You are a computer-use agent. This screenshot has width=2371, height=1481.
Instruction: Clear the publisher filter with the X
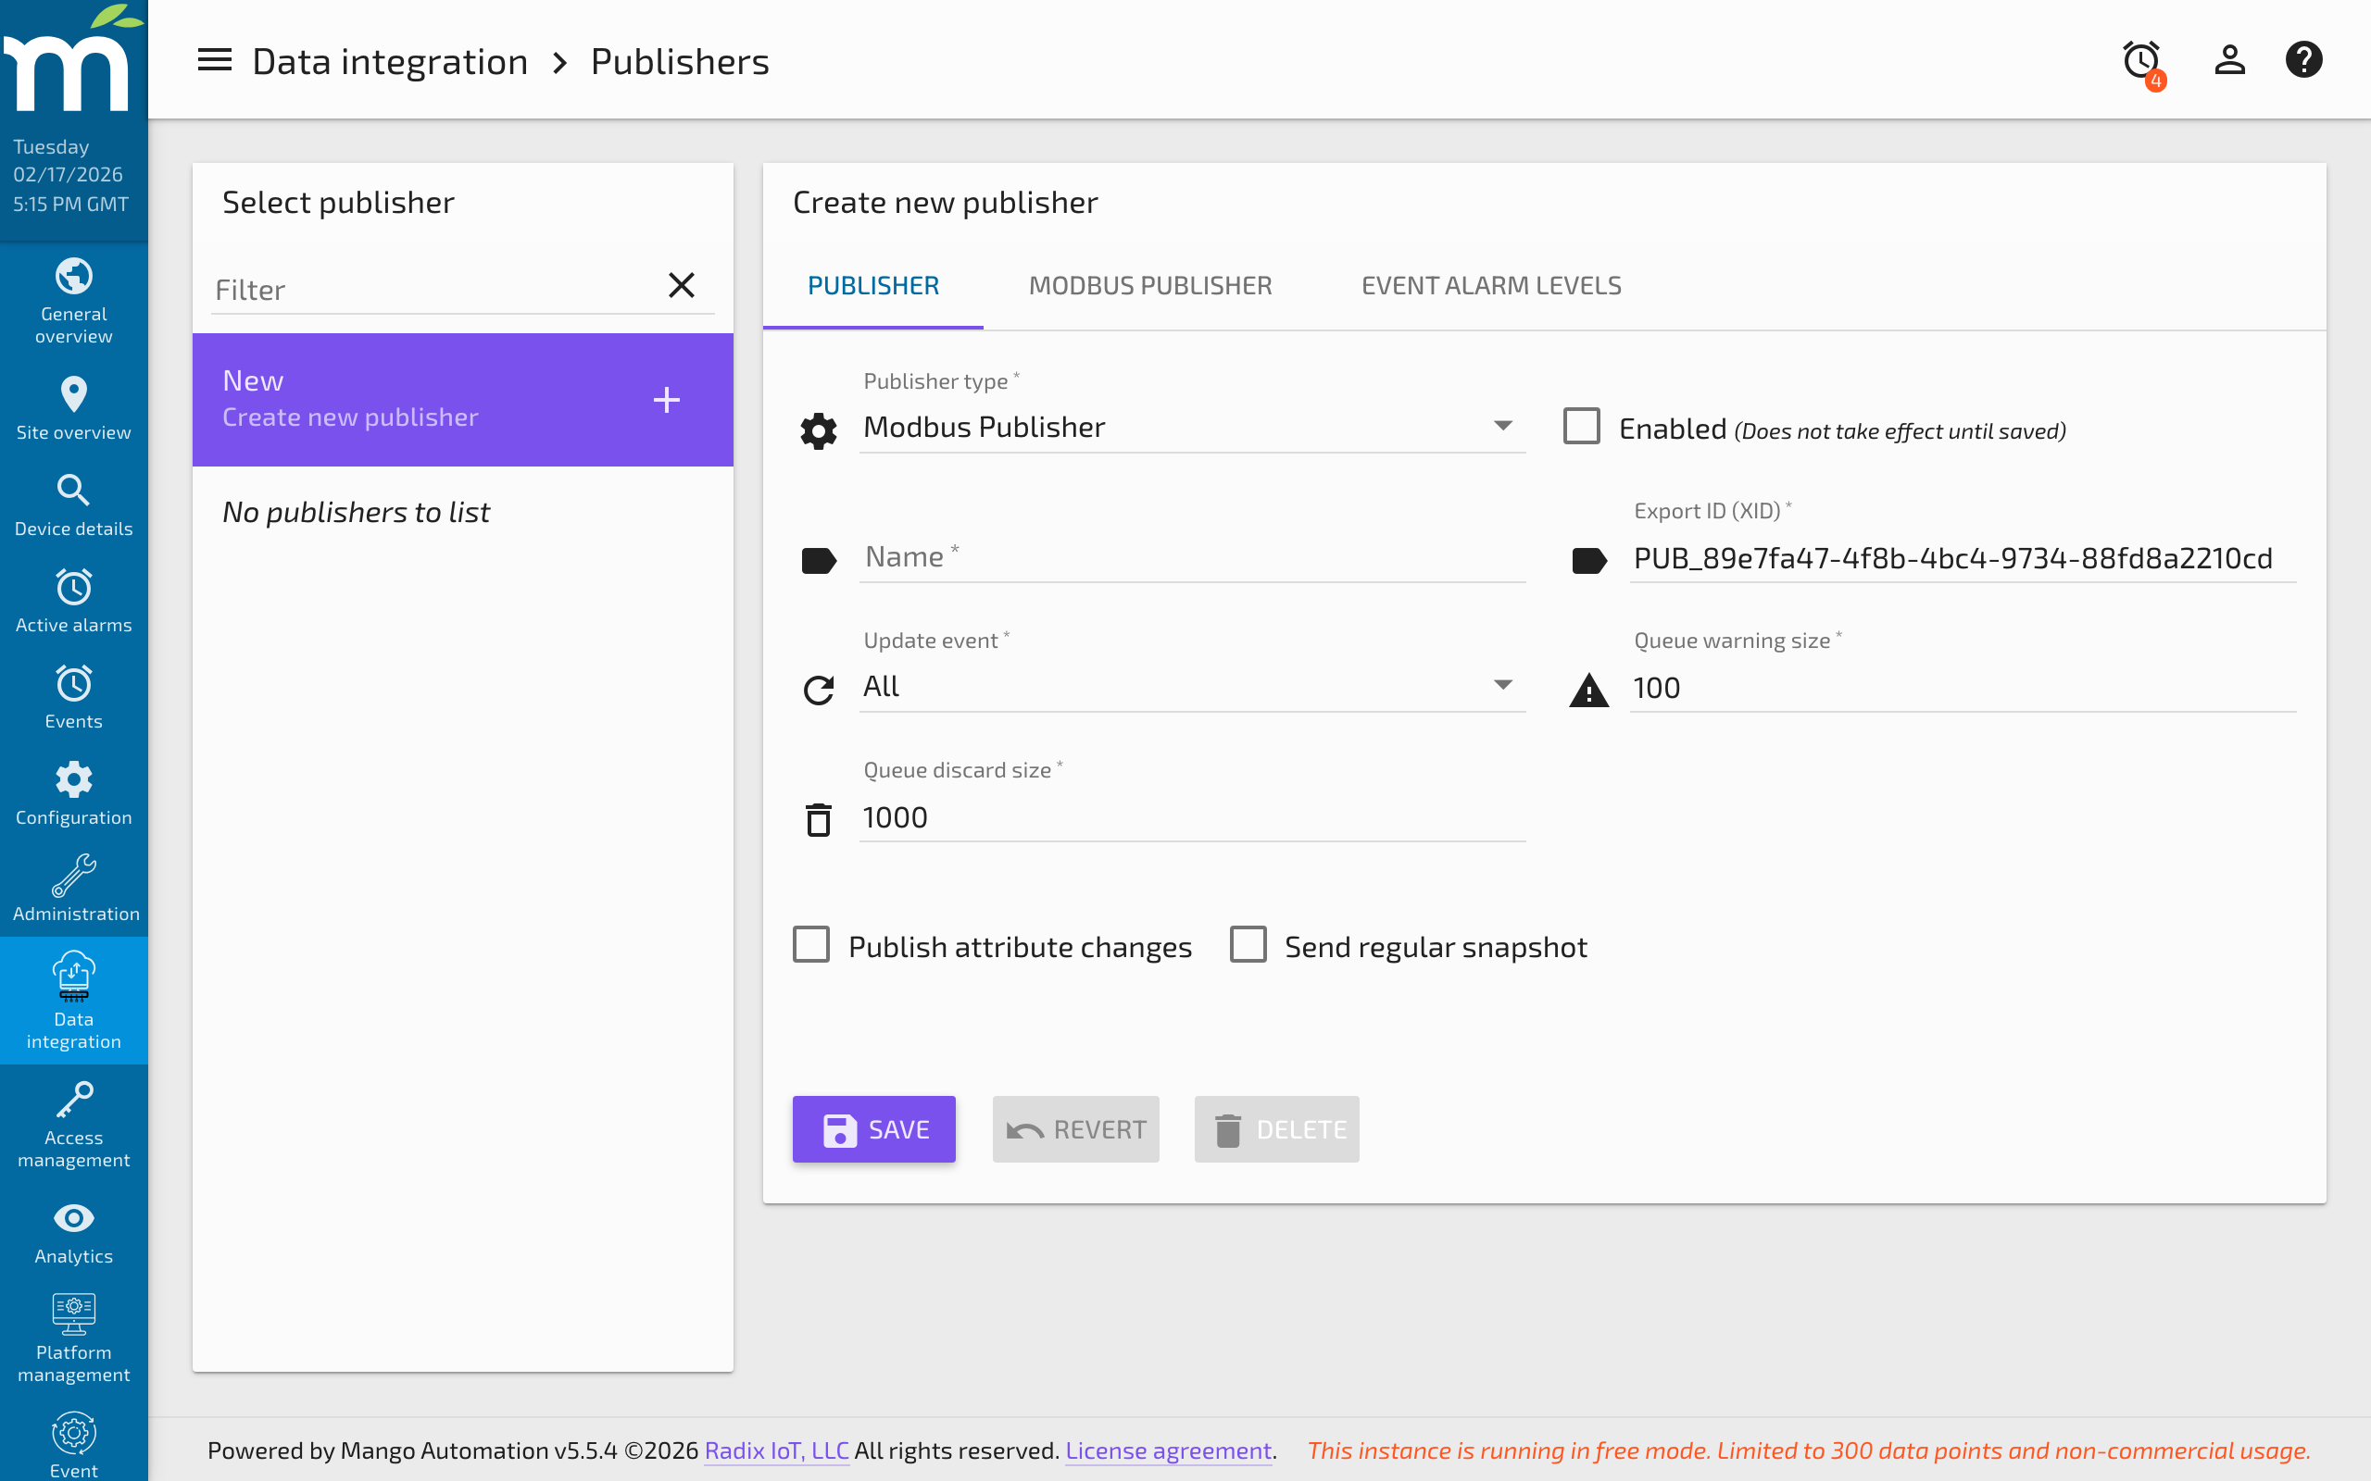(682, 285)
